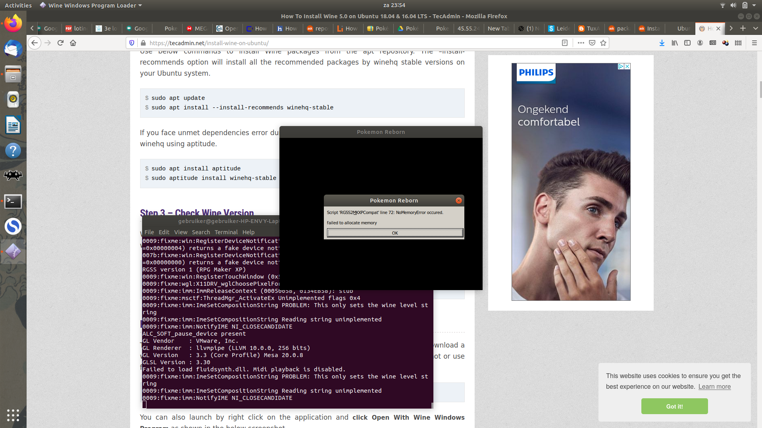Open the system status menu arrow
Viewport: 762px width, 428px height.
[x=754, y=5]
